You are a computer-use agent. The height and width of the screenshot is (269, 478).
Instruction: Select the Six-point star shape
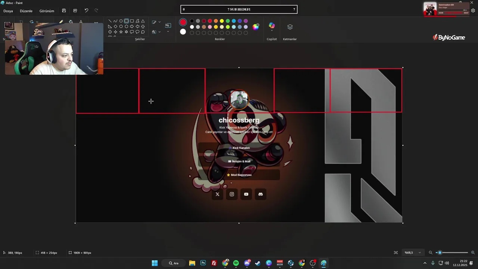pyautogui.click(x=126, y=32)
